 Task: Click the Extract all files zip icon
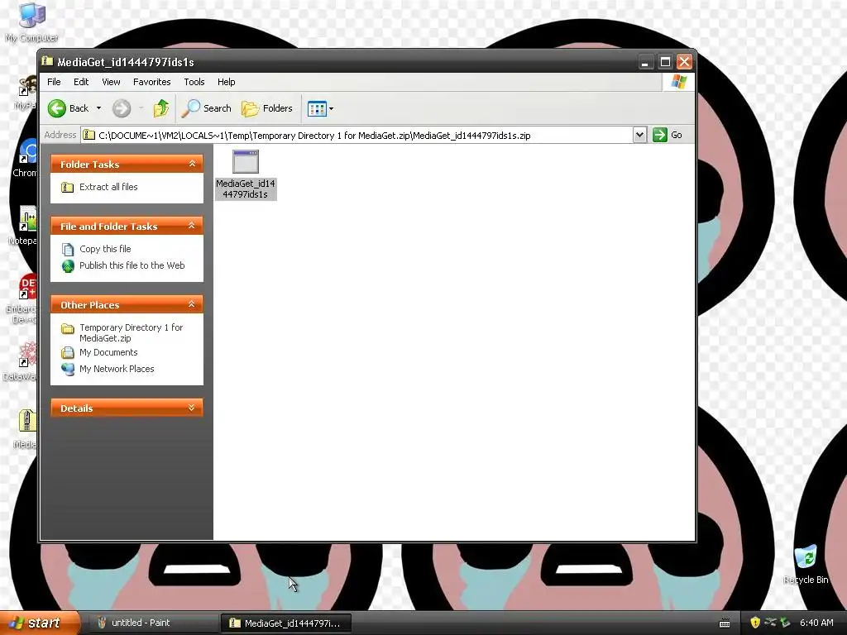tap(68, 188)
